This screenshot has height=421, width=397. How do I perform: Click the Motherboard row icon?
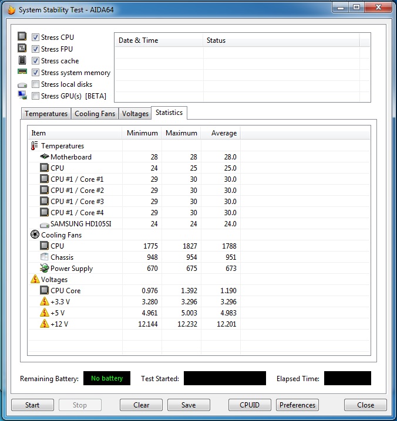click(45, 157)
